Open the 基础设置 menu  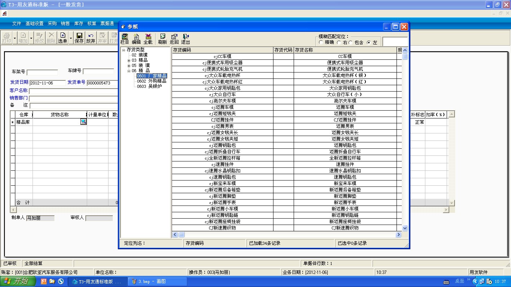click(x=34, y=24)
